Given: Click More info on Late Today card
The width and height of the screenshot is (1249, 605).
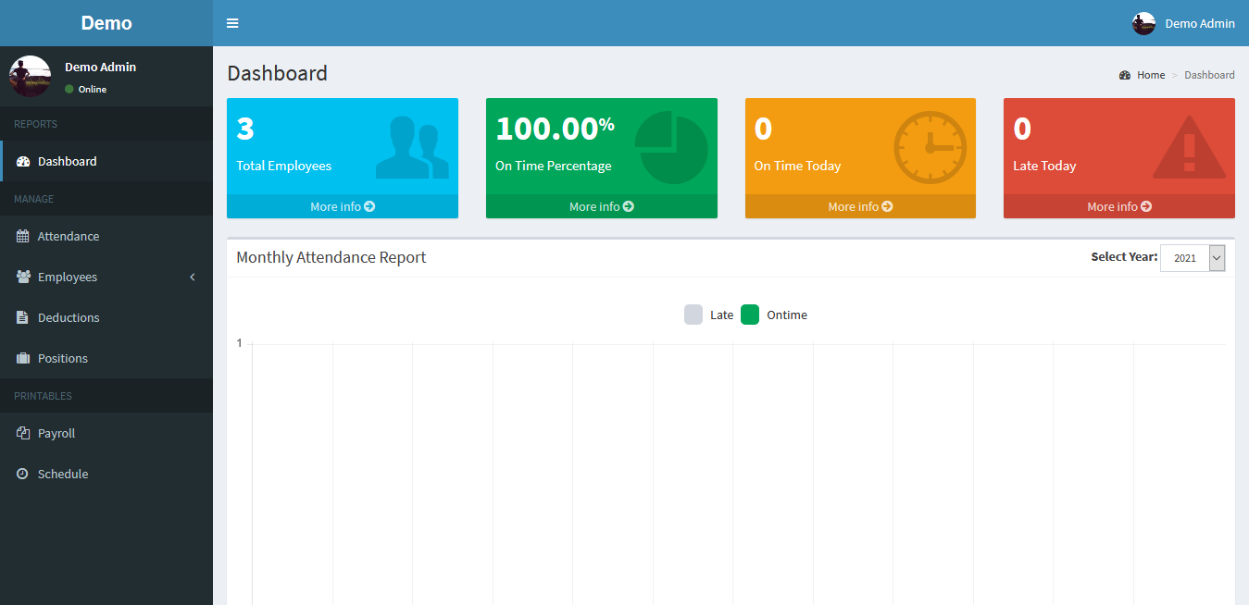Looking at the screenshot, I should [1119, 206].
